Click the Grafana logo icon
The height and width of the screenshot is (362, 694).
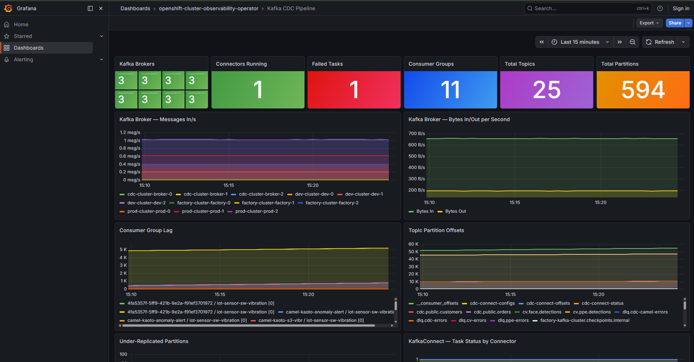coord(8,8)
